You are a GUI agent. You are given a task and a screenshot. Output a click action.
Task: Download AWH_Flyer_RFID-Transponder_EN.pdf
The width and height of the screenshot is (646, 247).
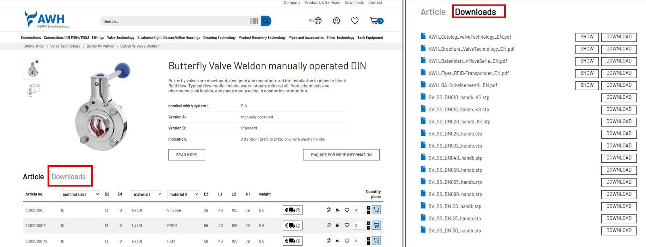[619, 73]
